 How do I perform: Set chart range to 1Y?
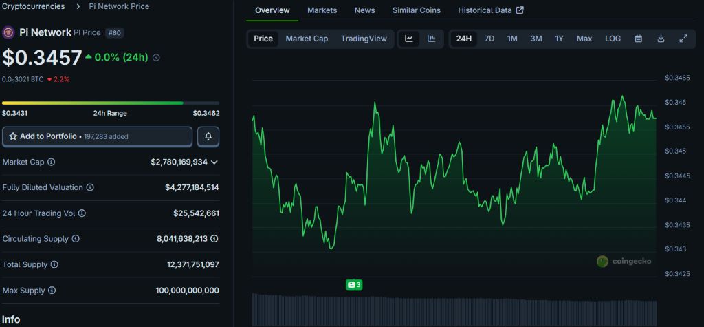point(559,39)
